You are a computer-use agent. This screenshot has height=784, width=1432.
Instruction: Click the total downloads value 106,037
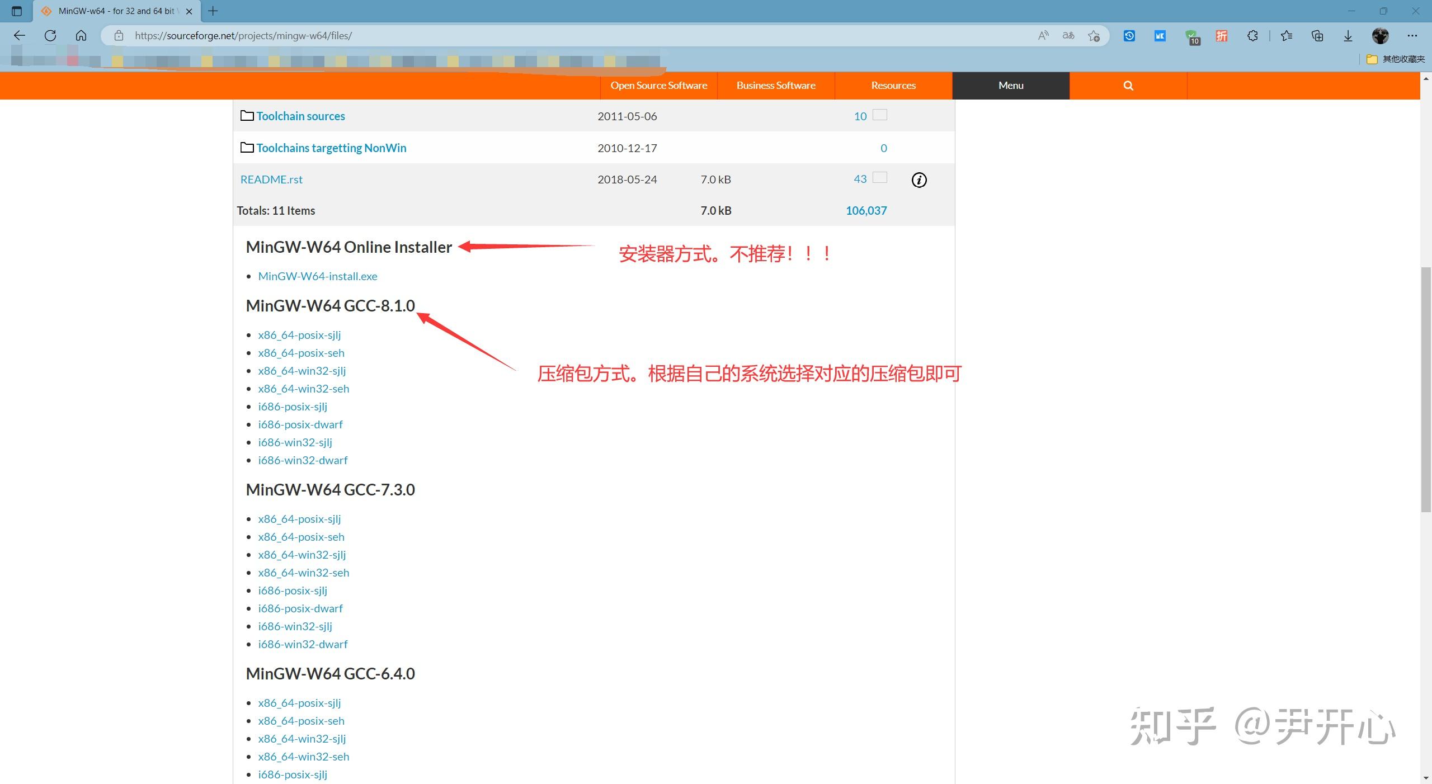click(866, 211)
